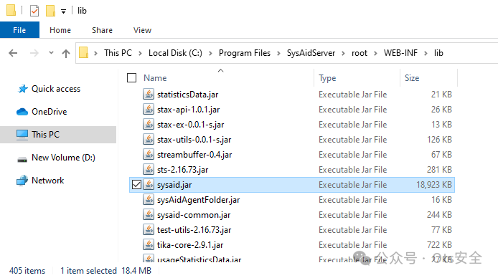Select New Volume (D:) in navigation pane
Viewport: 498px width, 278px height.
click(x=64, y=158)
